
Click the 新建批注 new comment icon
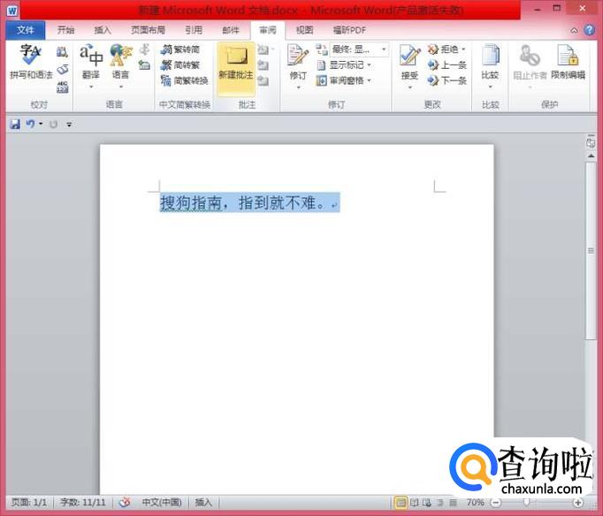click(x=236, y=64)
